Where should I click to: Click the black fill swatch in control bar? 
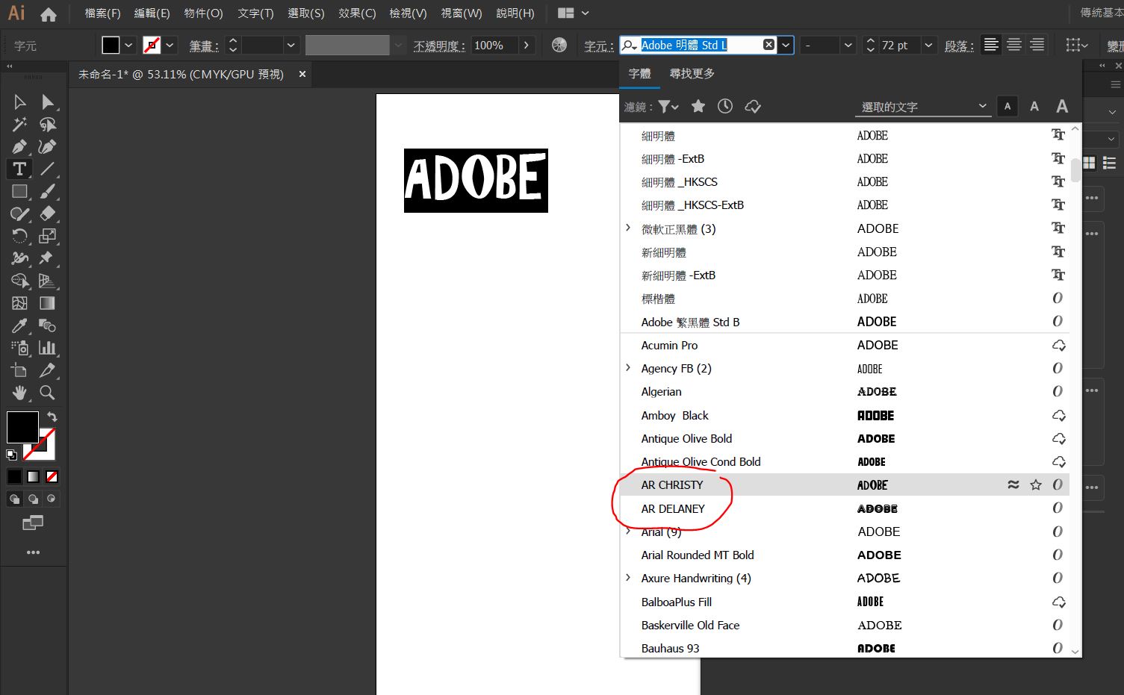(x=111, y=46)
